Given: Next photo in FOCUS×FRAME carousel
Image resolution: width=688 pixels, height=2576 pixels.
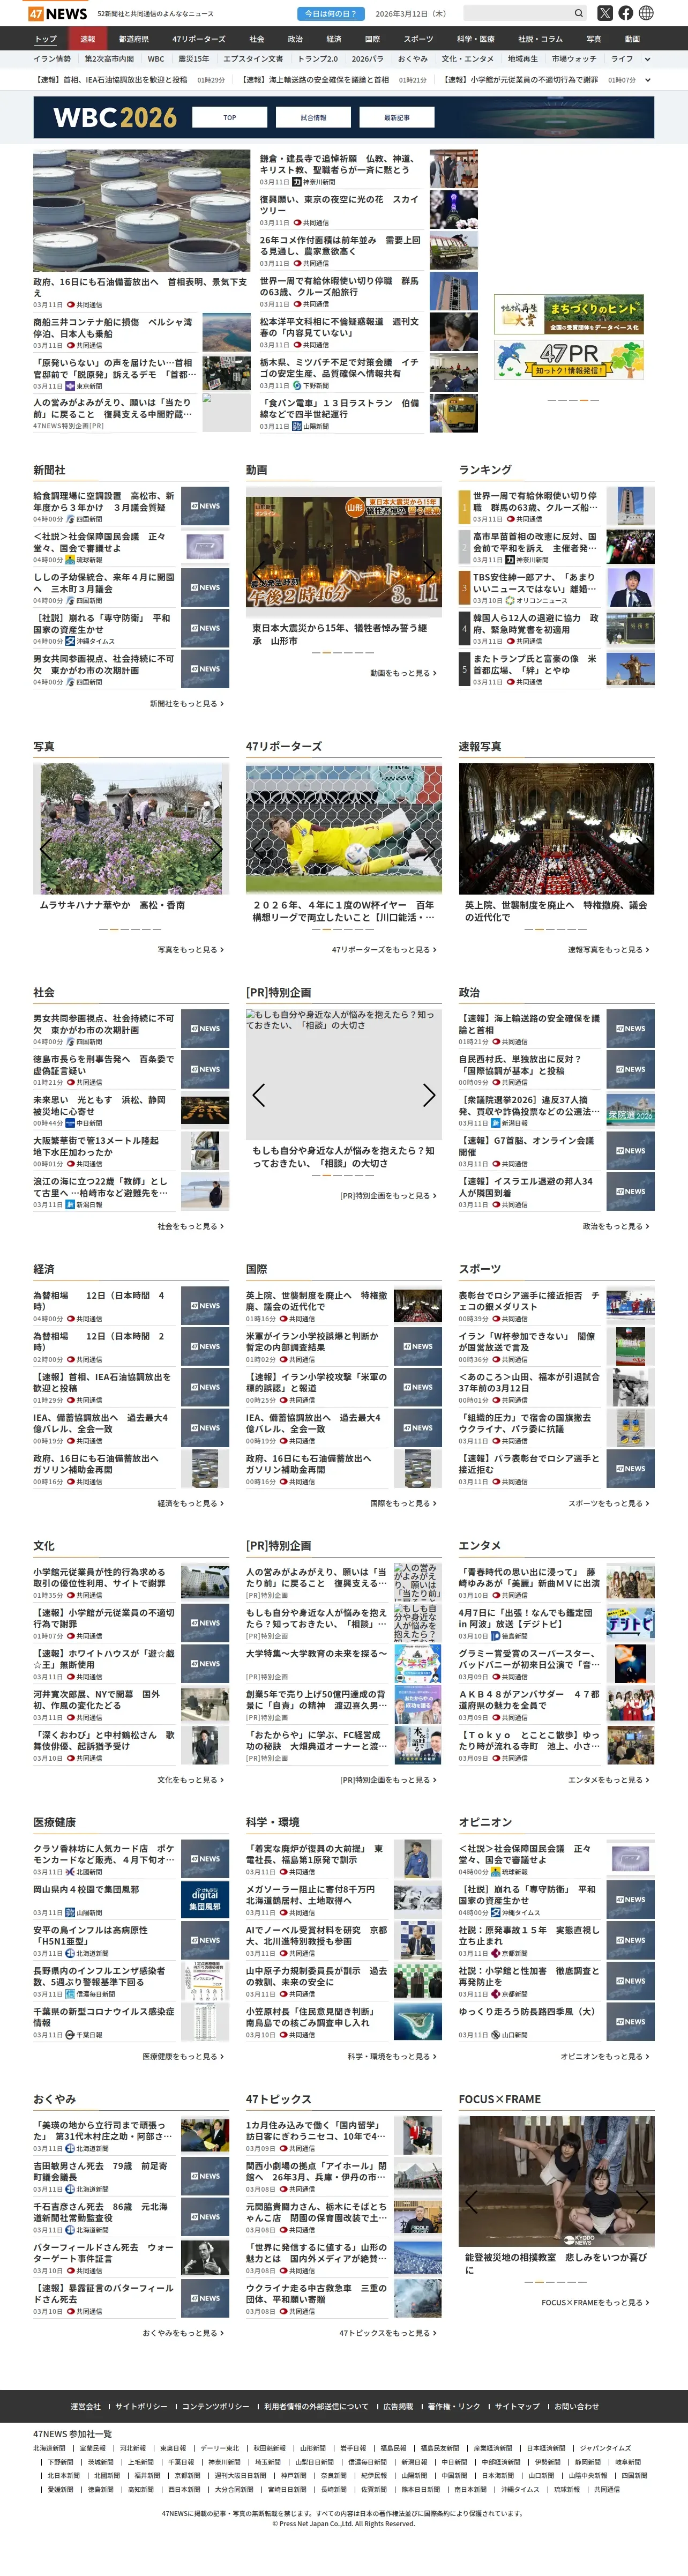Looking at the screenshot, I should point(642,2202).
